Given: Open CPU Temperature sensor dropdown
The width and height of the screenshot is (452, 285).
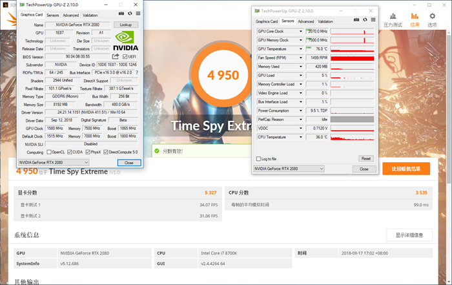Looking at the screenshot, I should coord(300,137).
